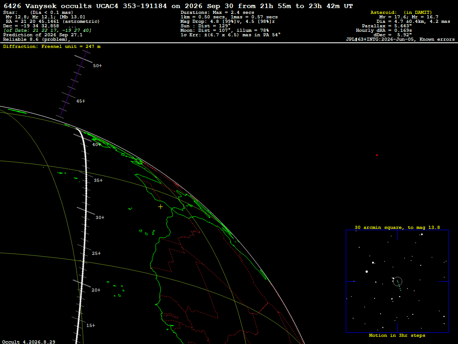Click the 25+ time marker label
Screen dimensions: 458x344
coord(97,254)
